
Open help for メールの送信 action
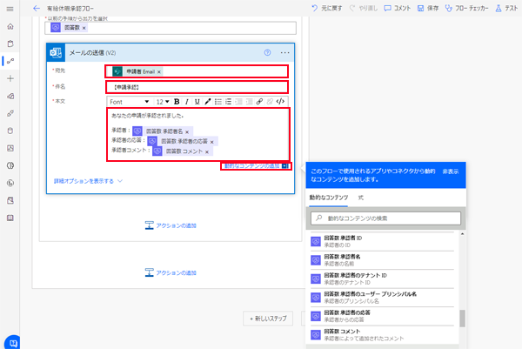point(267,52)
